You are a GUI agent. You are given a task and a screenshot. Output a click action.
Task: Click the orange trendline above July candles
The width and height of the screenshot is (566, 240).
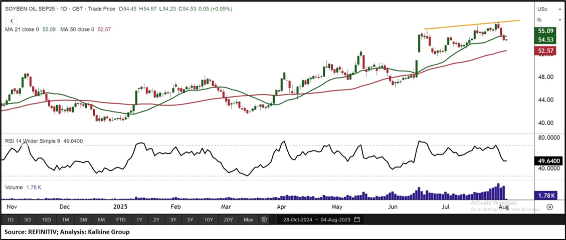point(472,24)
